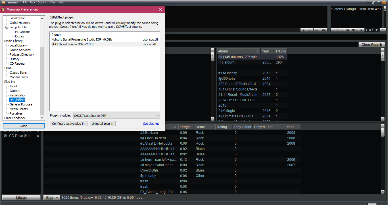The image size is (388, 205).
Task: Sort albums by Album column header
Action: click(x=239, y=51)
